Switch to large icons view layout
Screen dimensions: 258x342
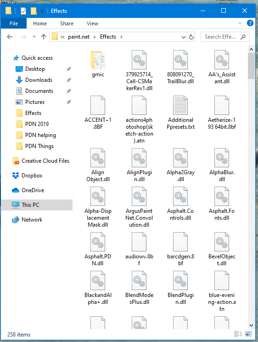248,334
